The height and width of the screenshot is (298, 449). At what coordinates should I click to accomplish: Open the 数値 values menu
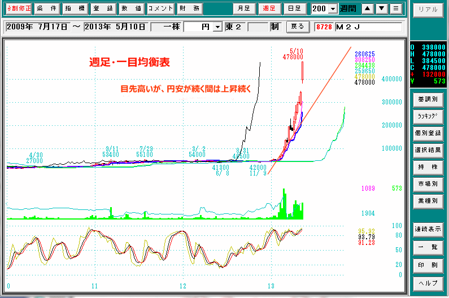(x=132, y=8)
